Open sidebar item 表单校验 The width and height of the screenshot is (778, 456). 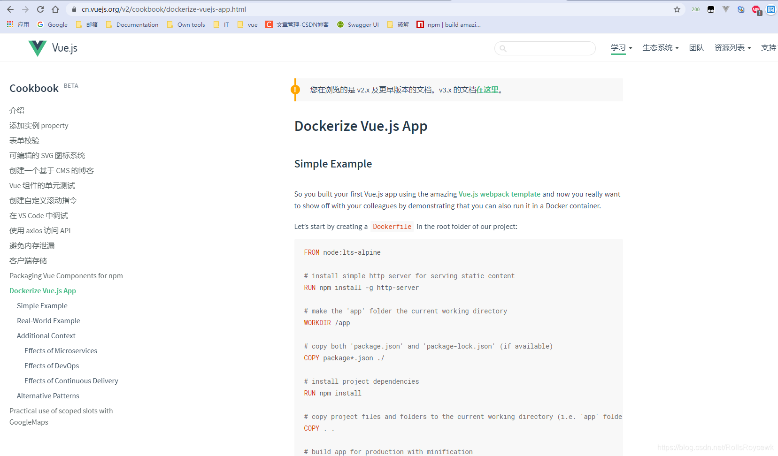click(x=24, y=140)
